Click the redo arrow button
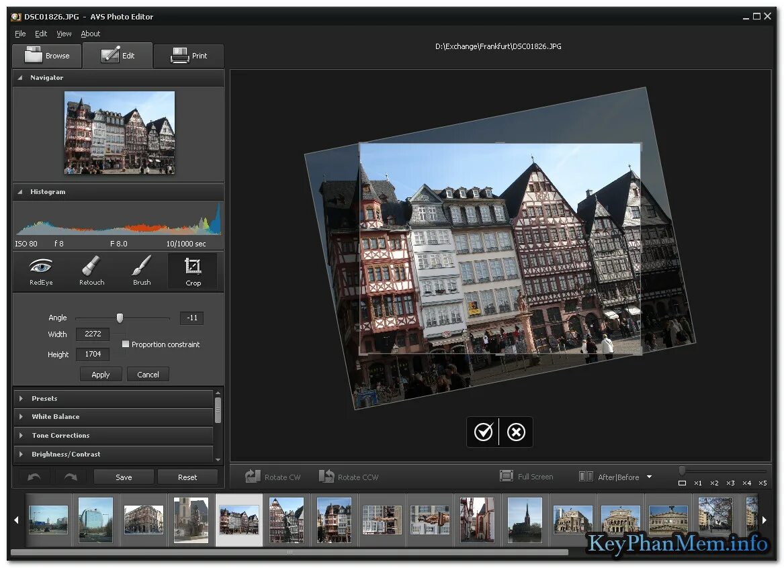Viewport: 784px width, 568px height. click(71, 477)
